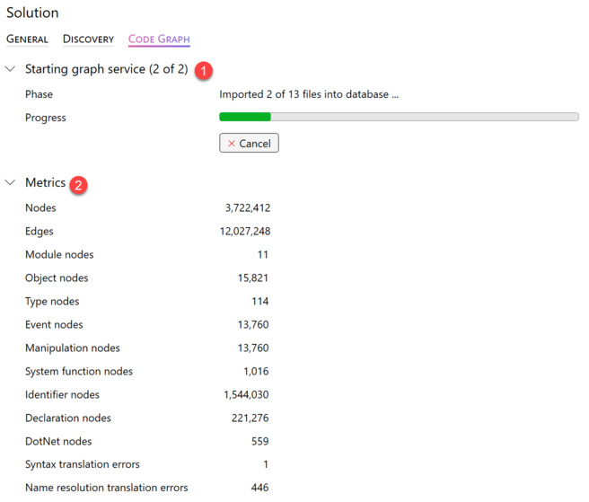
Task: Click the Nodes label
Action: (40, 207)
